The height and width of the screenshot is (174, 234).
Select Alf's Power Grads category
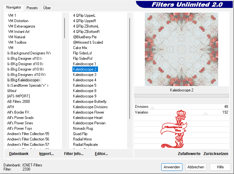(20, 118)
